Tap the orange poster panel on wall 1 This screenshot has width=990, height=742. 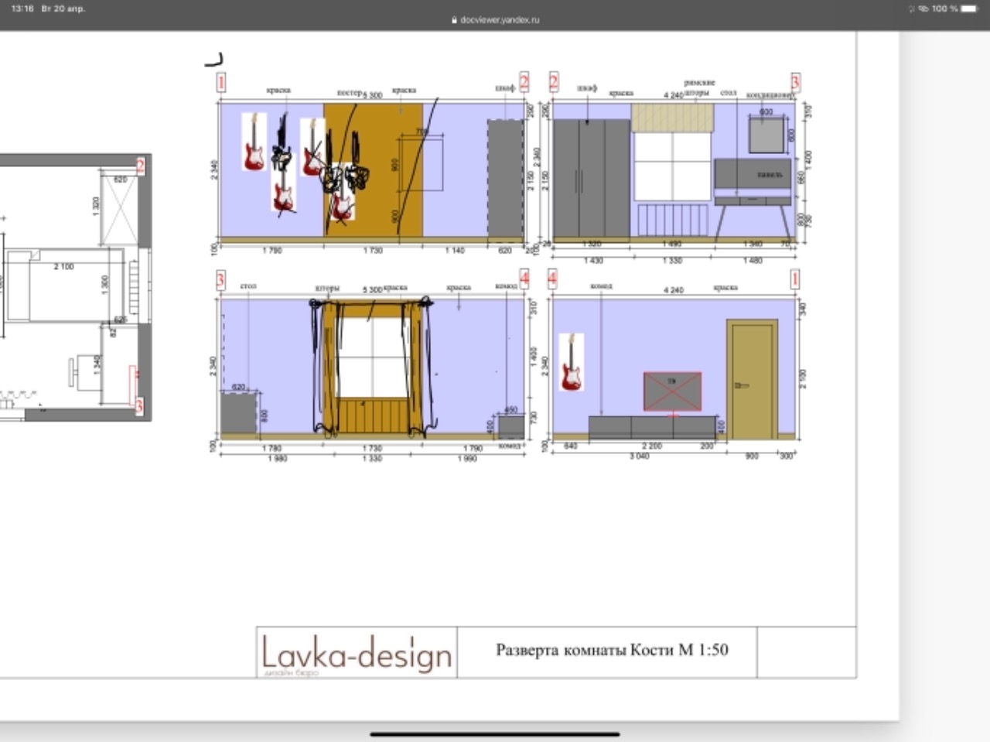tap(373, 169)
